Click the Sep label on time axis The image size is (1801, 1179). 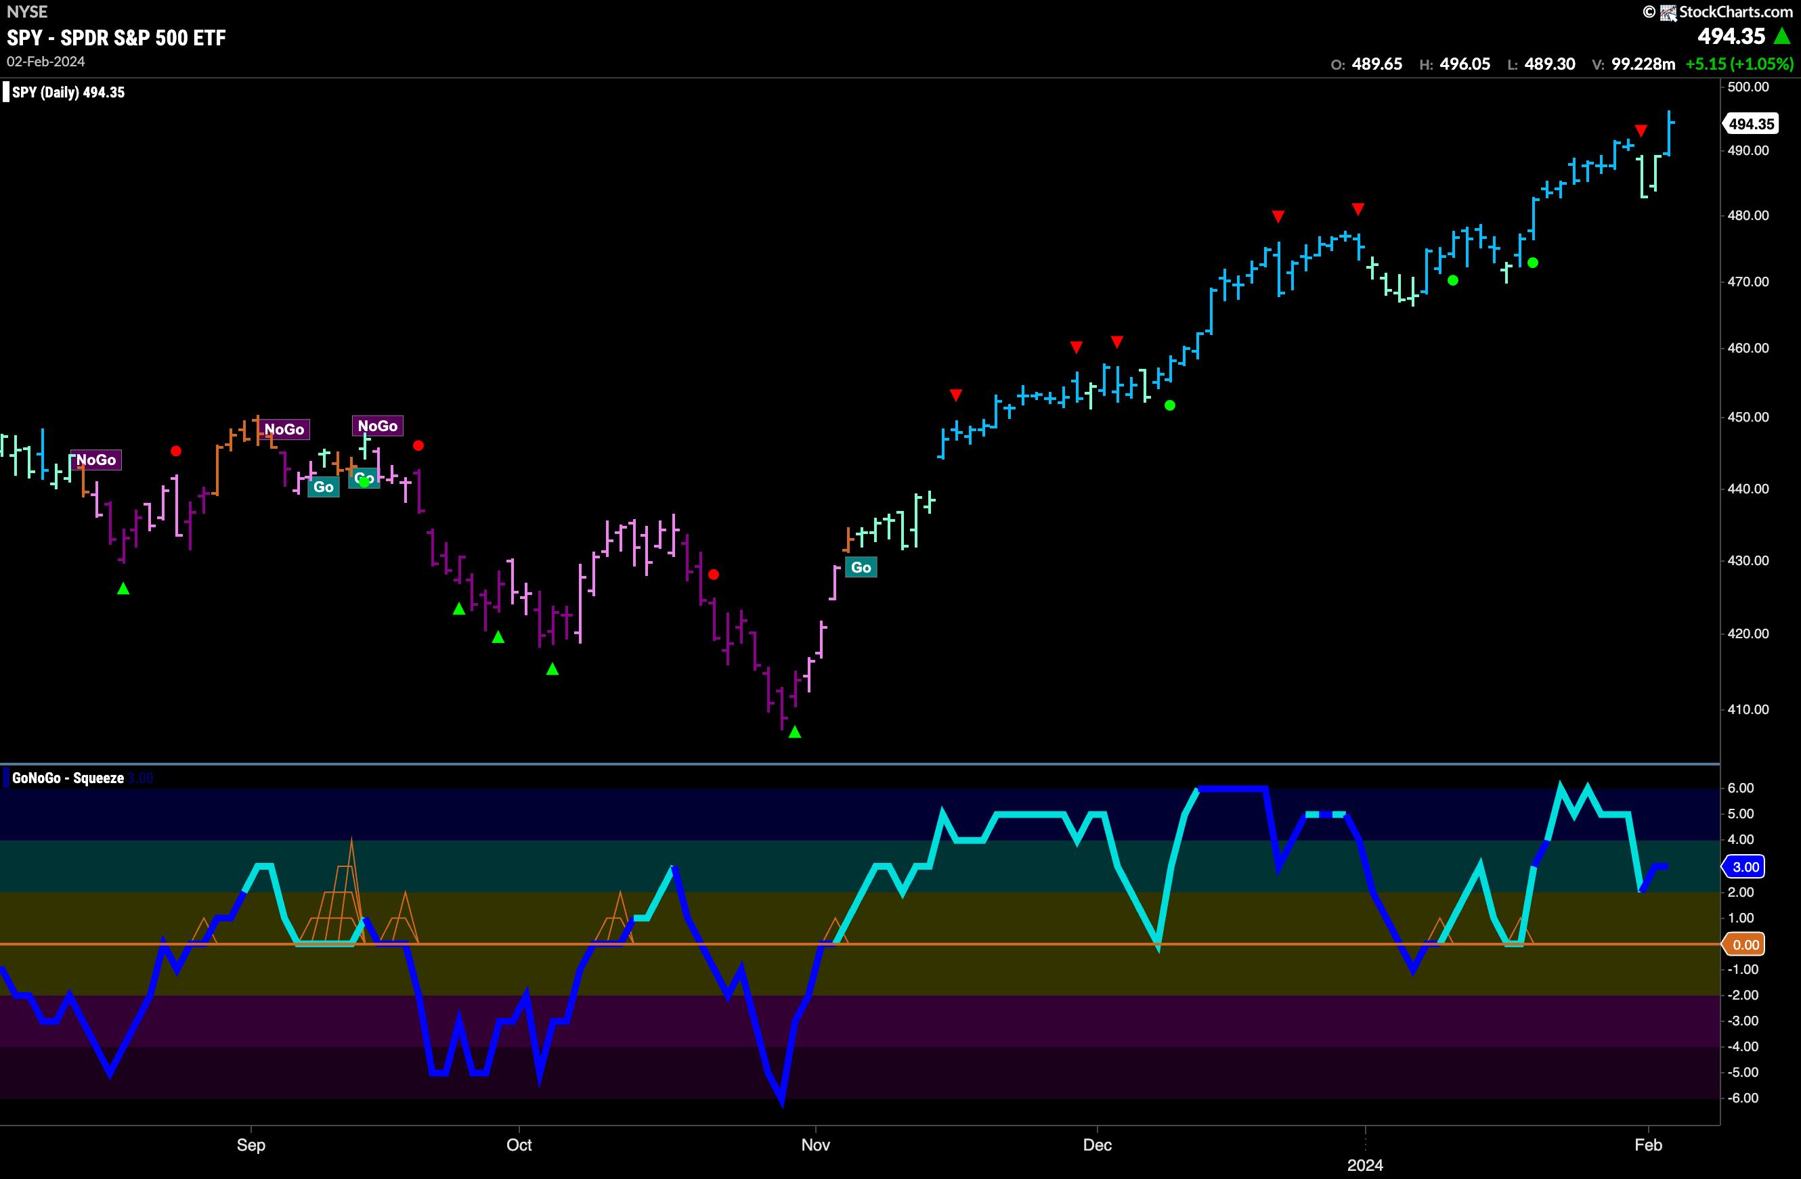click(x=251, y=1145)
